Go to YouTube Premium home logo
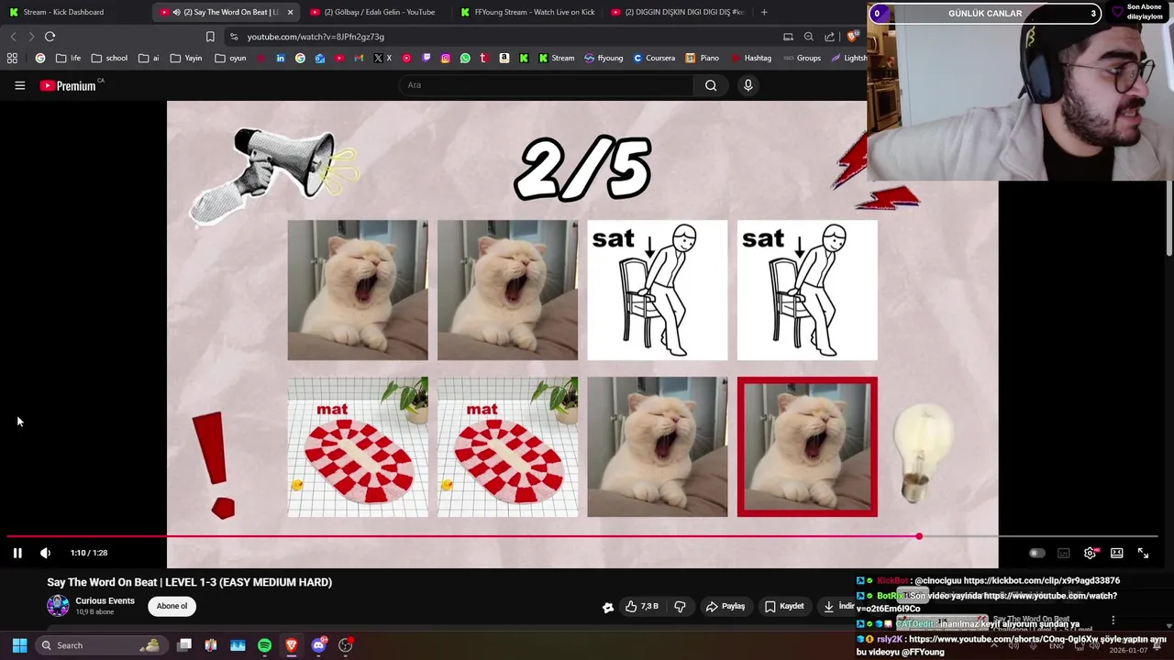Screen dimensions: 1174x660 pos(69,85)
